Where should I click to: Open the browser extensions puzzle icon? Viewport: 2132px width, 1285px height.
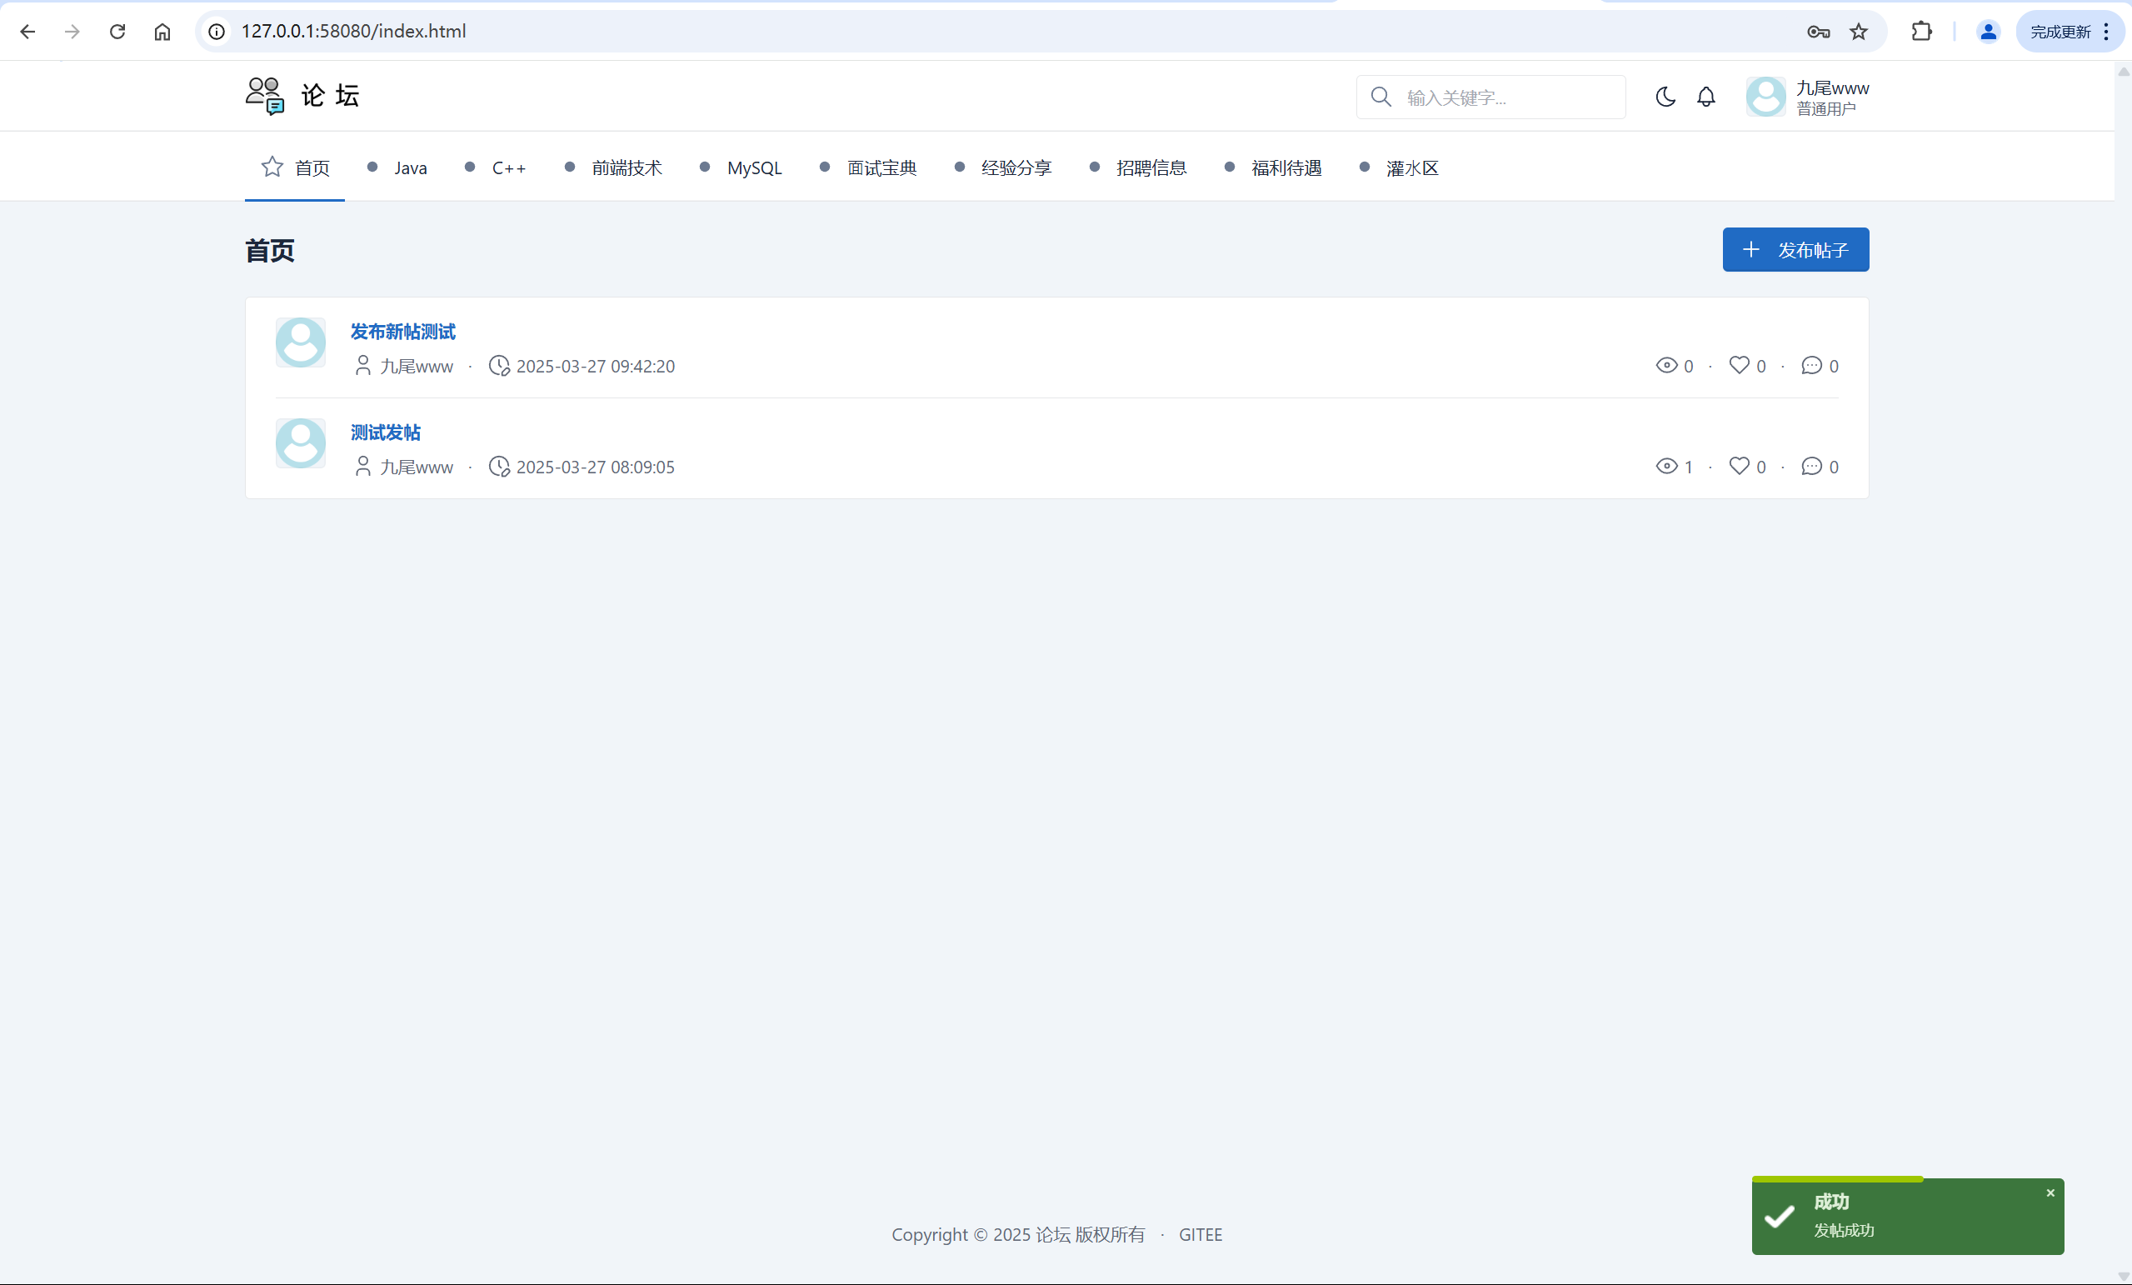(x=1921, y=31)
